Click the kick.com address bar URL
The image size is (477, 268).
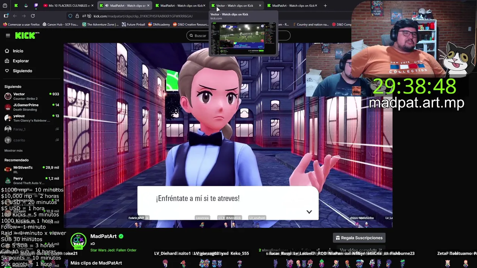[143, 16]
